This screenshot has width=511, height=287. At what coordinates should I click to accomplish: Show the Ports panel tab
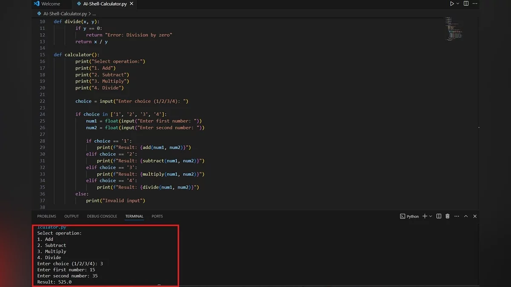(157, 216)
